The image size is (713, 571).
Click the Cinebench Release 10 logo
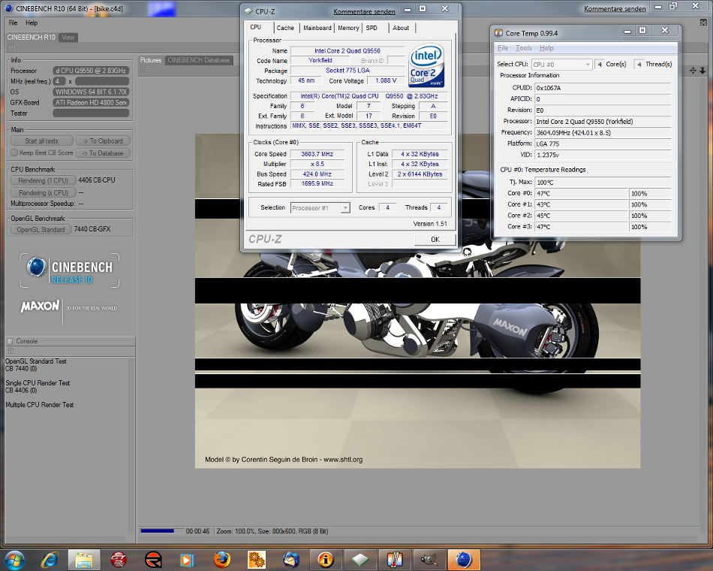[70, 270]
